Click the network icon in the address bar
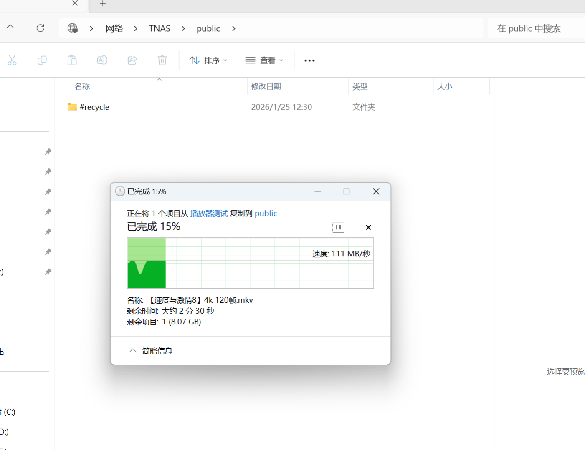Screen dimensions: 585x450 (x=73, y=28)
